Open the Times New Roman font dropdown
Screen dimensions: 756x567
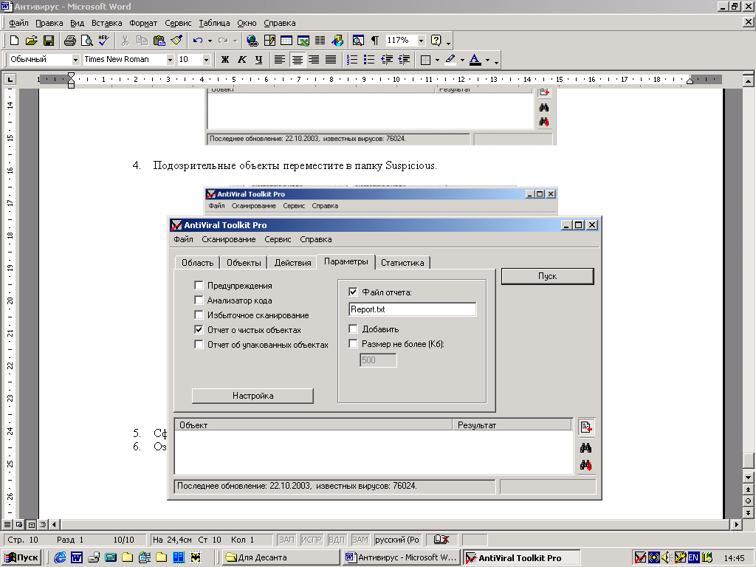point(170,59)
